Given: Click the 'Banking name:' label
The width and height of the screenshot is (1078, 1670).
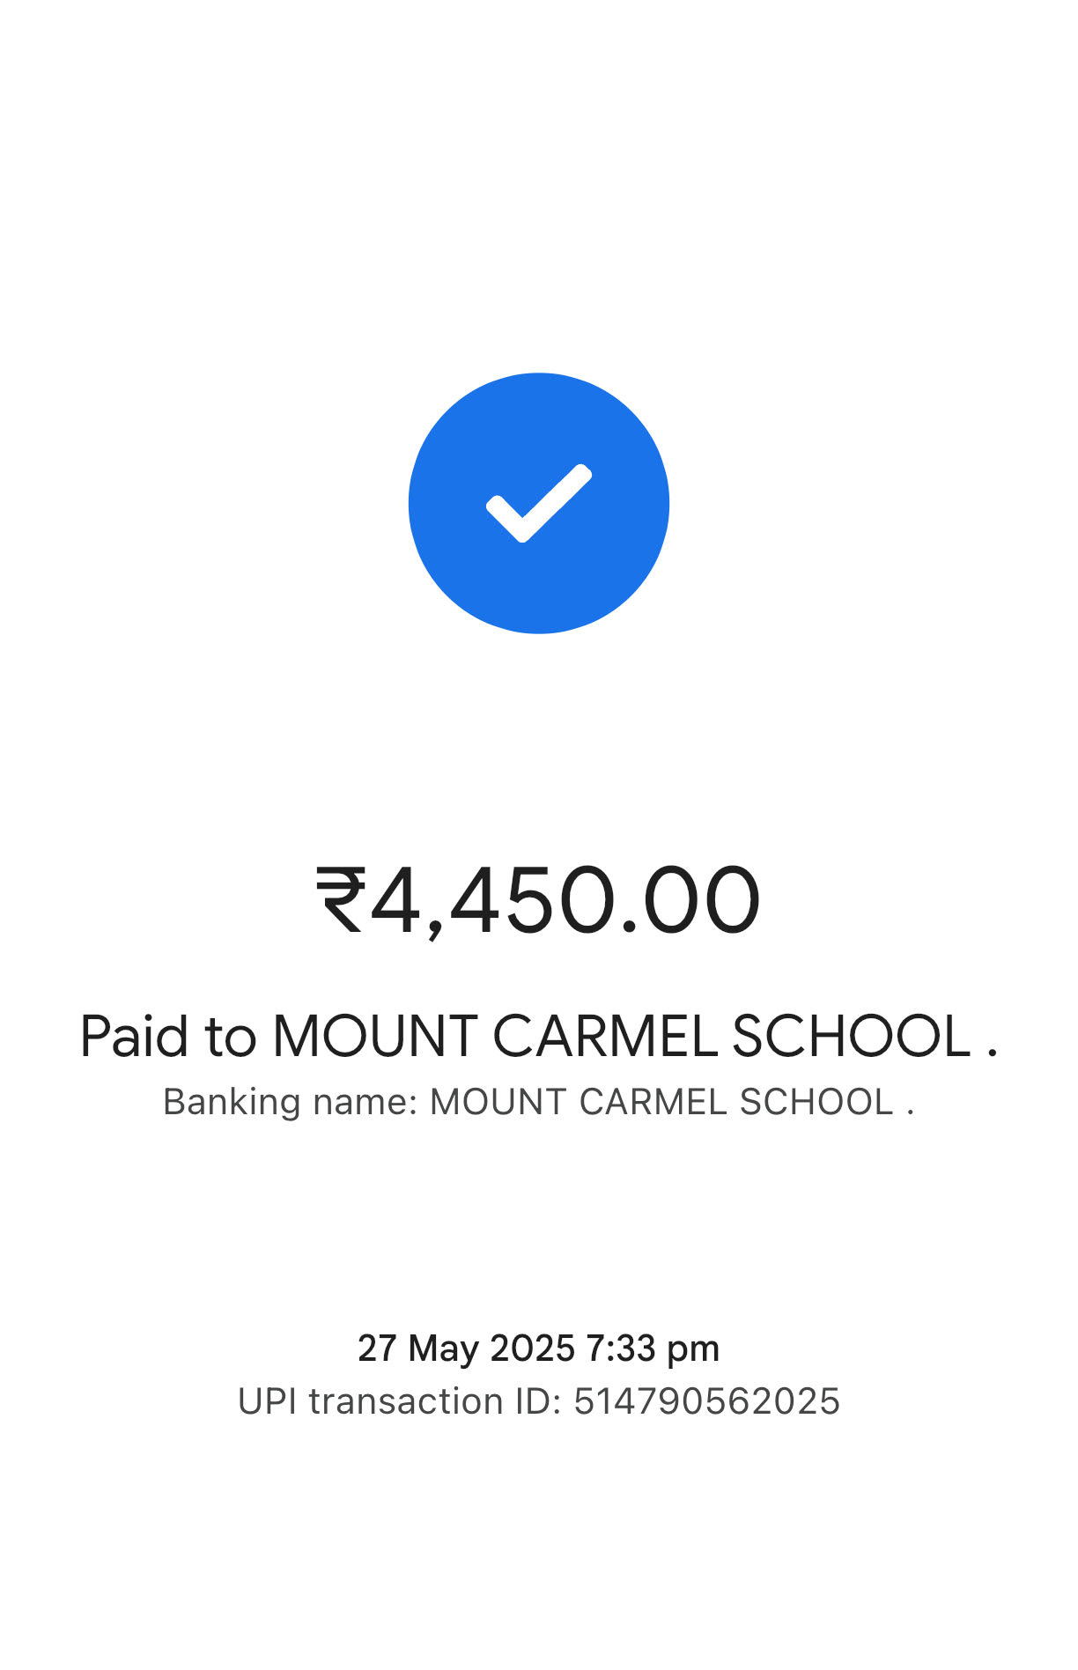Looking at the screenshot, I should click(x=291, y=1102).
